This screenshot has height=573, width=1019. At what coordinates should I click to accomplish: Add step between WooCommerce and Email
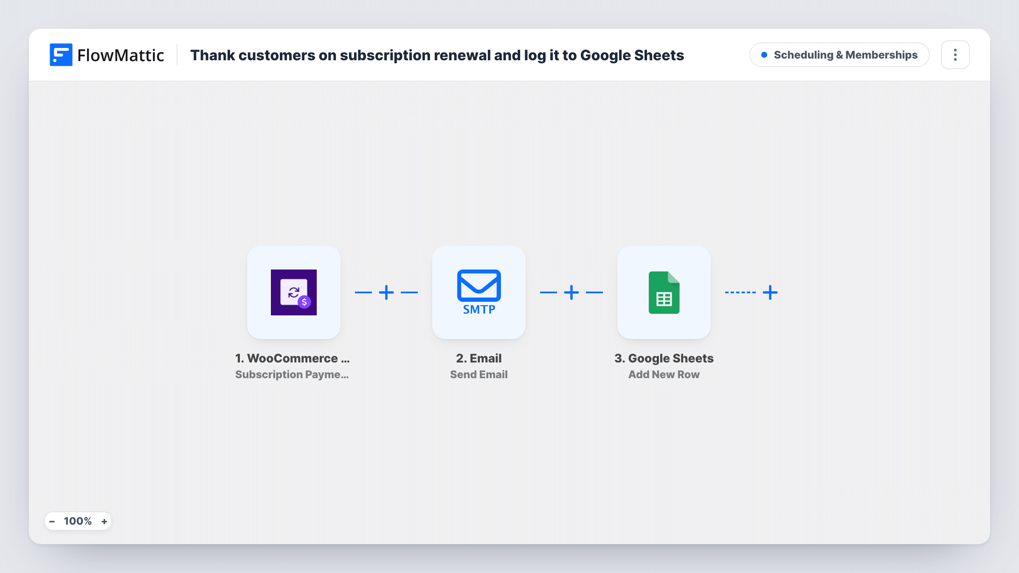386,292
